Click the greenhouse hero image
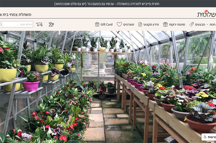The width and height of the screenshot is (216, 143). tap(108, 87)
